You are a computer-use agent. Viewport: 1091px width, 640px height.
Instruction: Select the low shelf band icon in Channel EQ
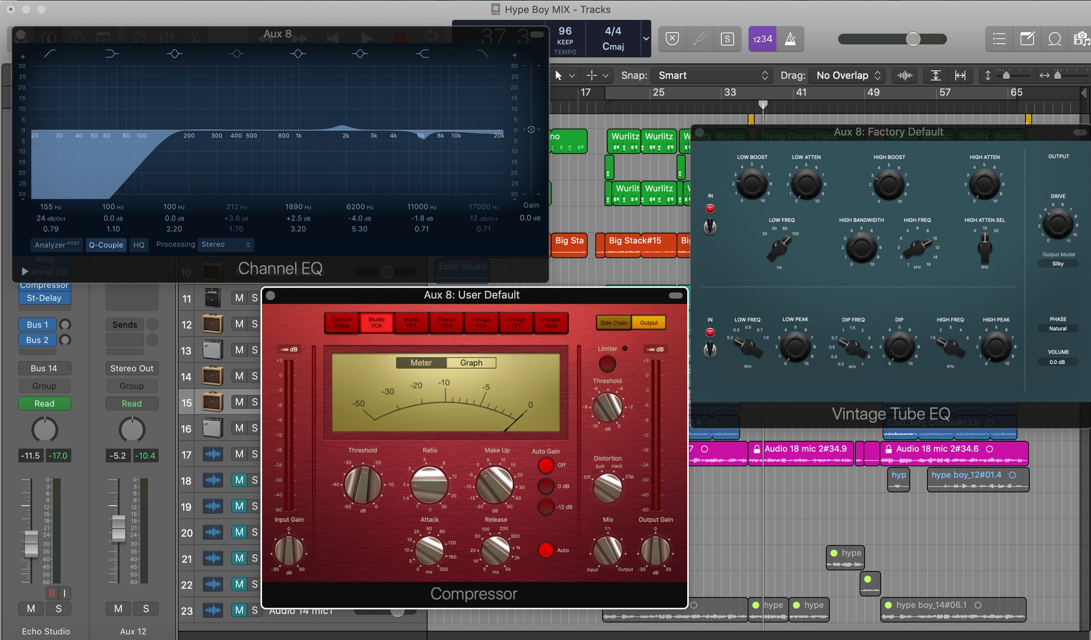[111, 54]
